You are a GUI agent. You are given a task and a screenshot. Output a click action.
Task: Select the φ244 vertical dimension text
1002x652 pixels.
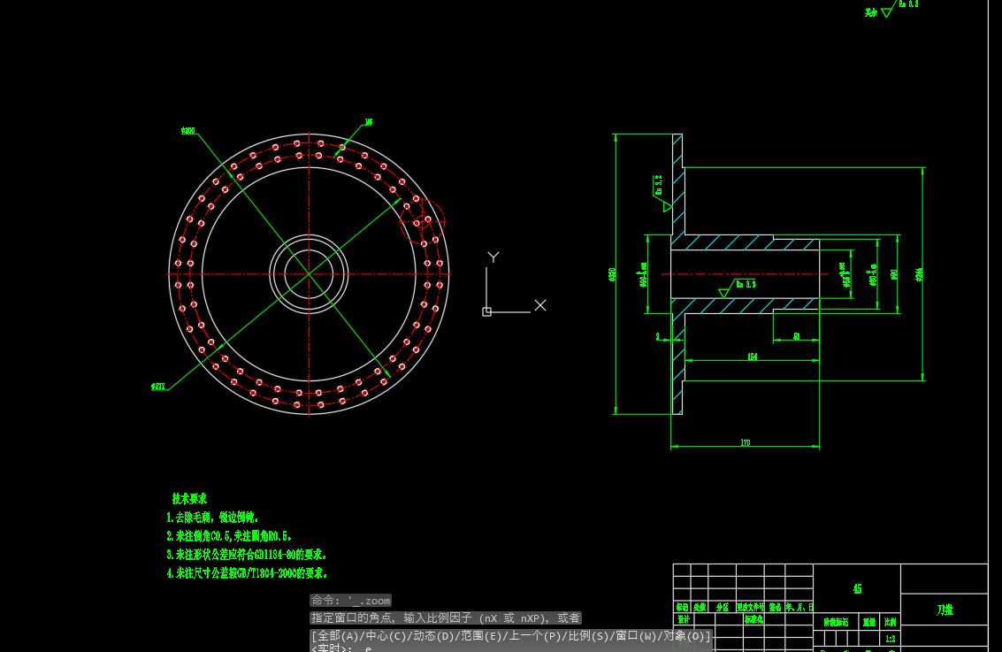click(x=920, y=274)
